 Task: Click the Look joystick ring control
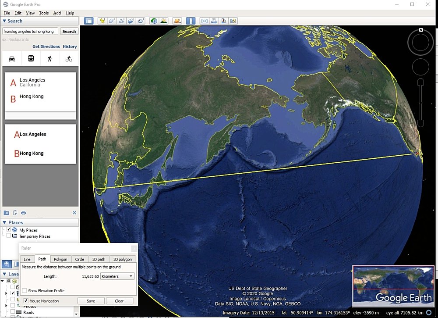coord(420,43)
